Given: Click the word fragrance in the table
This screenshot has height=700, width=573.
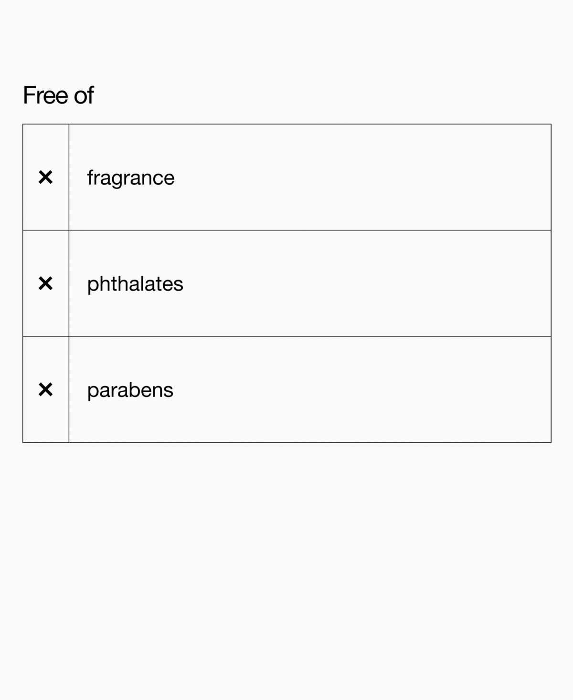Looking at the screenshot, I should point(131,178).
